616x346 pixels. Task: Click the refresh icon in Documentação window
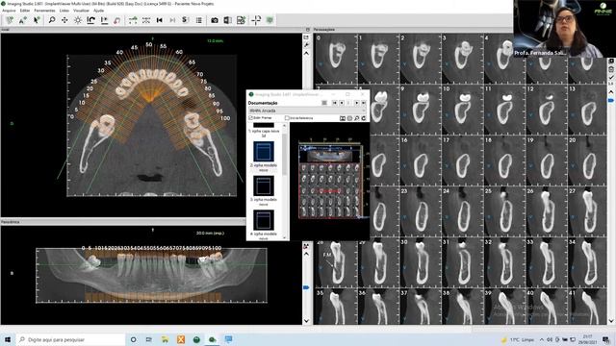[364, 118]
